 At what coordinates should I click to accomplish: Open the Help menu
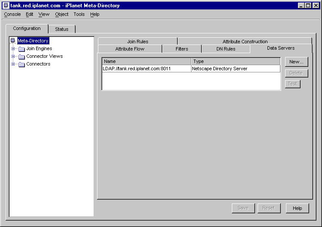click(x=95, y=14)
